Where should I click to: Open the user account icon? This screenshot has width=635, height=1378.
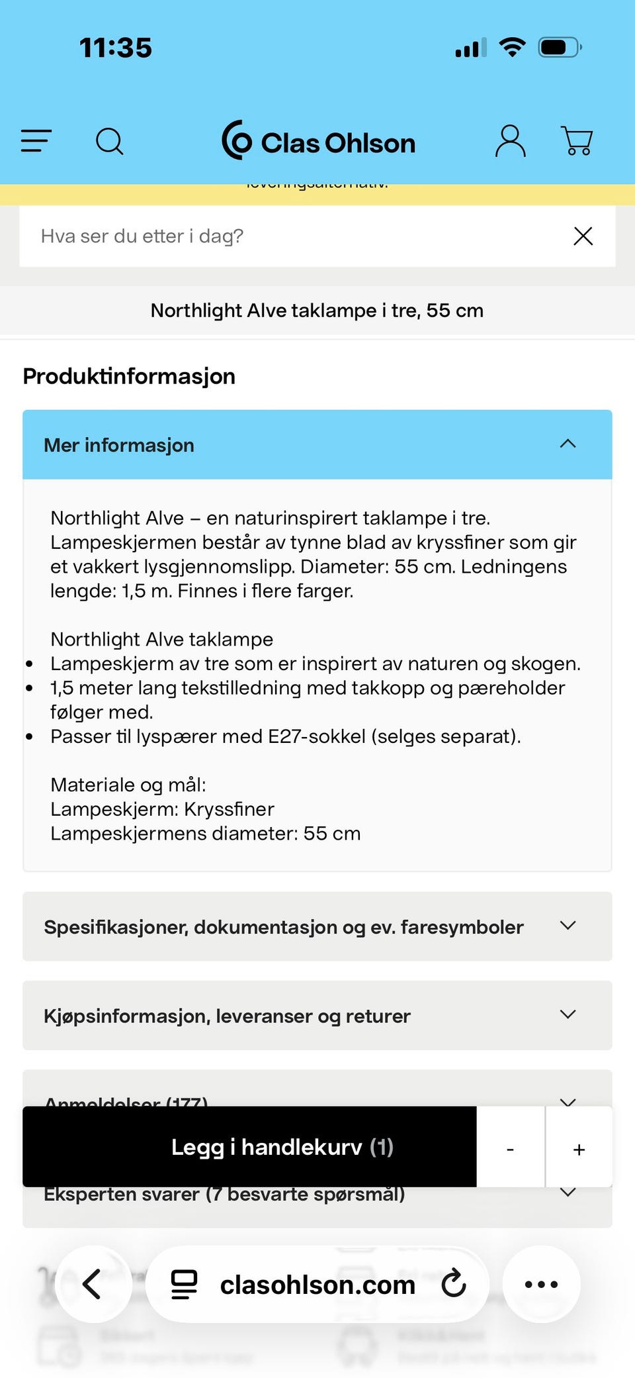(x=511, y=141)
